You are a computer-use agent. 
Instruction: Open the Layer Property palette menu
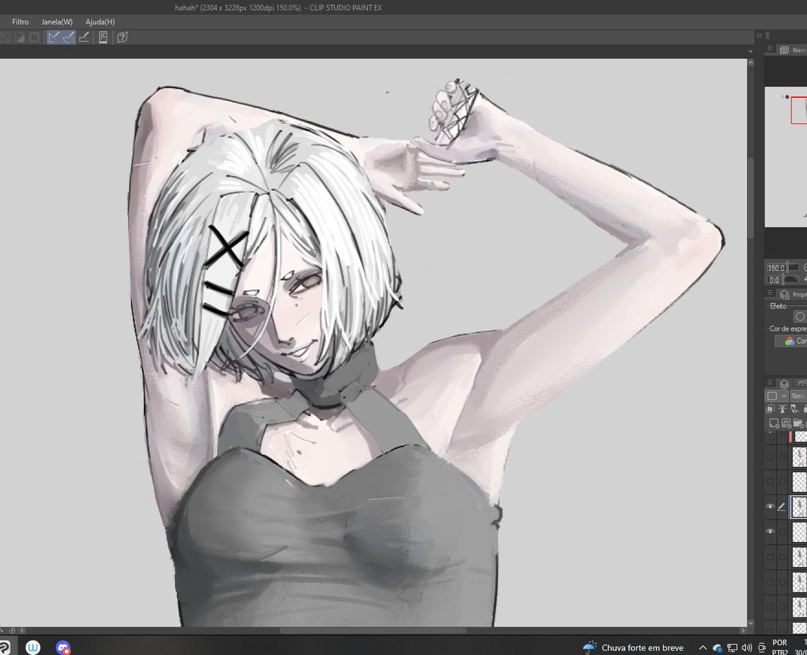click(769, 294)
